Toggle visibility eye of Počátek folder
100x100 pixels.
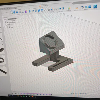[7, 24]
